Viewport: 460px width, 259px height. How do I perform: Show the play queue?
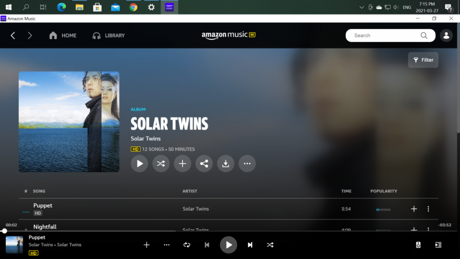pos(438,245)
